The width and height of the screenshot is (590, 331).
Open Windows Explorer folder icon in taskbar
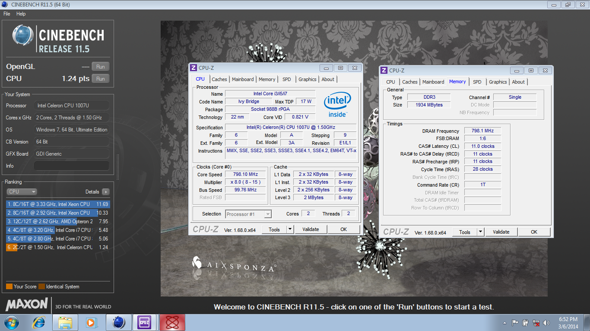tap(65, 322)
